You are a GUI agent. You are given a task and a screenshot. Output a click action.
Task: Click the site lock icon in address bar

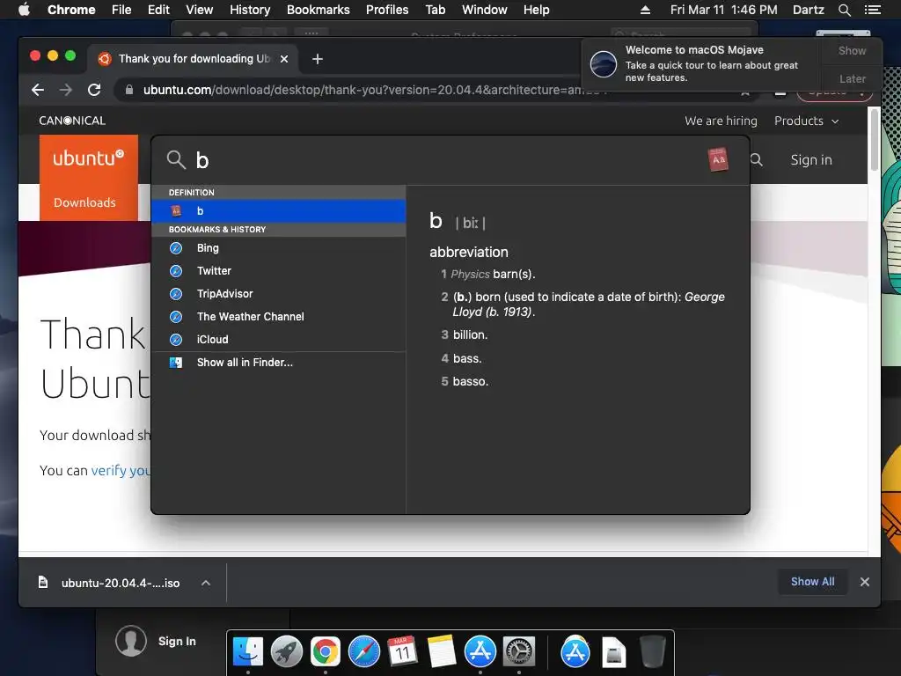pos(129,90)
